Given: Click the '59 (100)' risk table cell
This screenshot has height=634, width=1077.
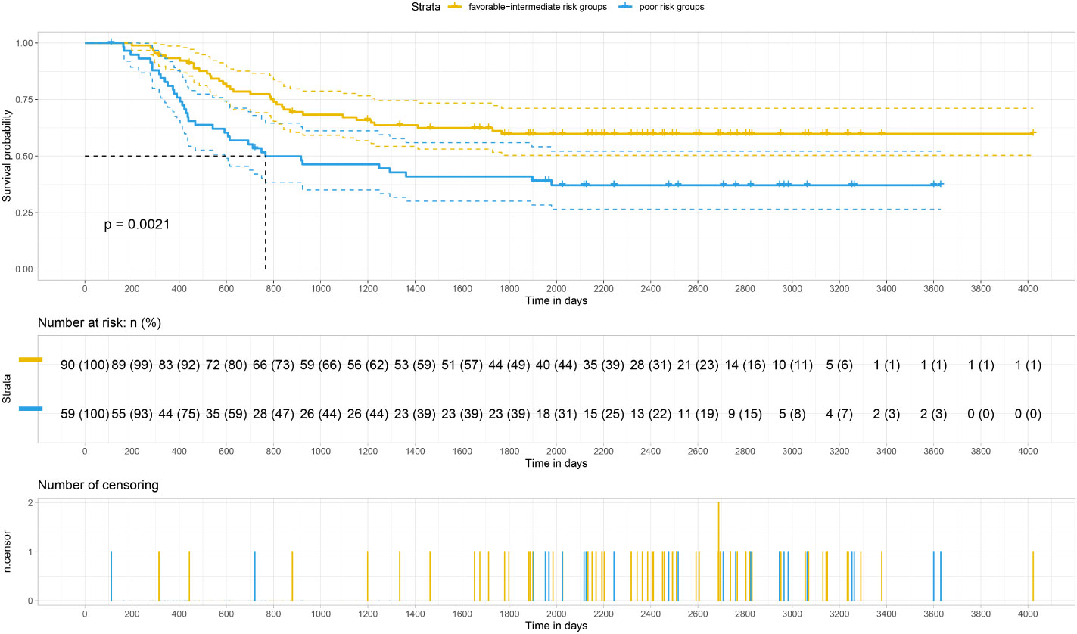Looking at the screenshot, I should [x=85, y=415].
